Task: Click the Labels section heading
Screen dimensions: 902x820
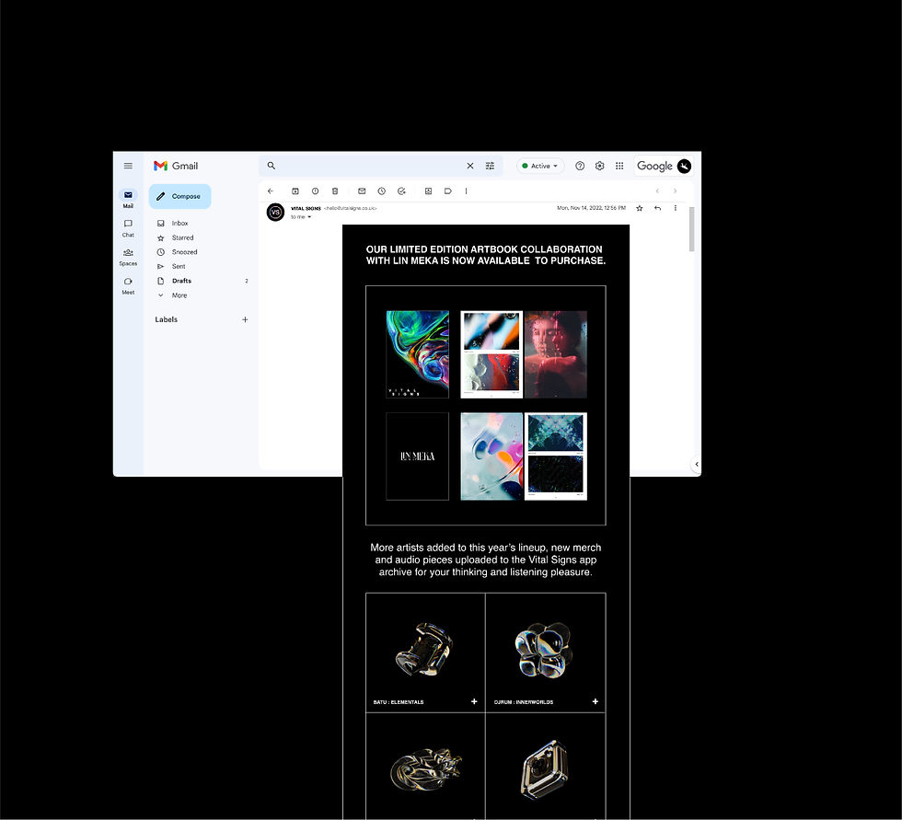Action: coord(167,319)
